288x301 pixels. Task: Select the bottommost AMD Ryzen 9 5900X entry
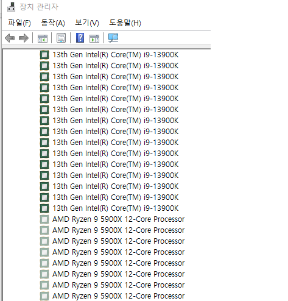point(119,296)
